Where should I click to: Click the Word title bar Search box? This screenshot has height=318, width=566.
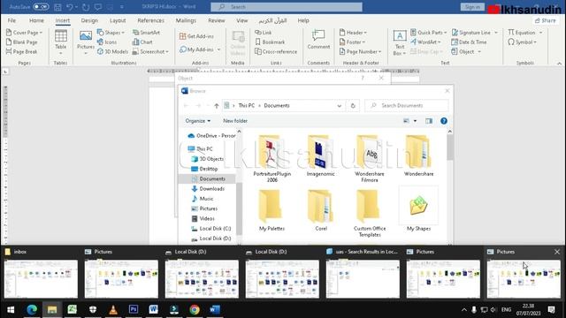[x=287, y=7]
